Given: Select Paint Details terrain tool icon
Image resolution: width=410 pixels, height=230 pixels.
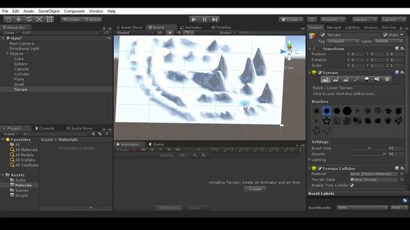Looking at the screenshot, I should (377, 79).
